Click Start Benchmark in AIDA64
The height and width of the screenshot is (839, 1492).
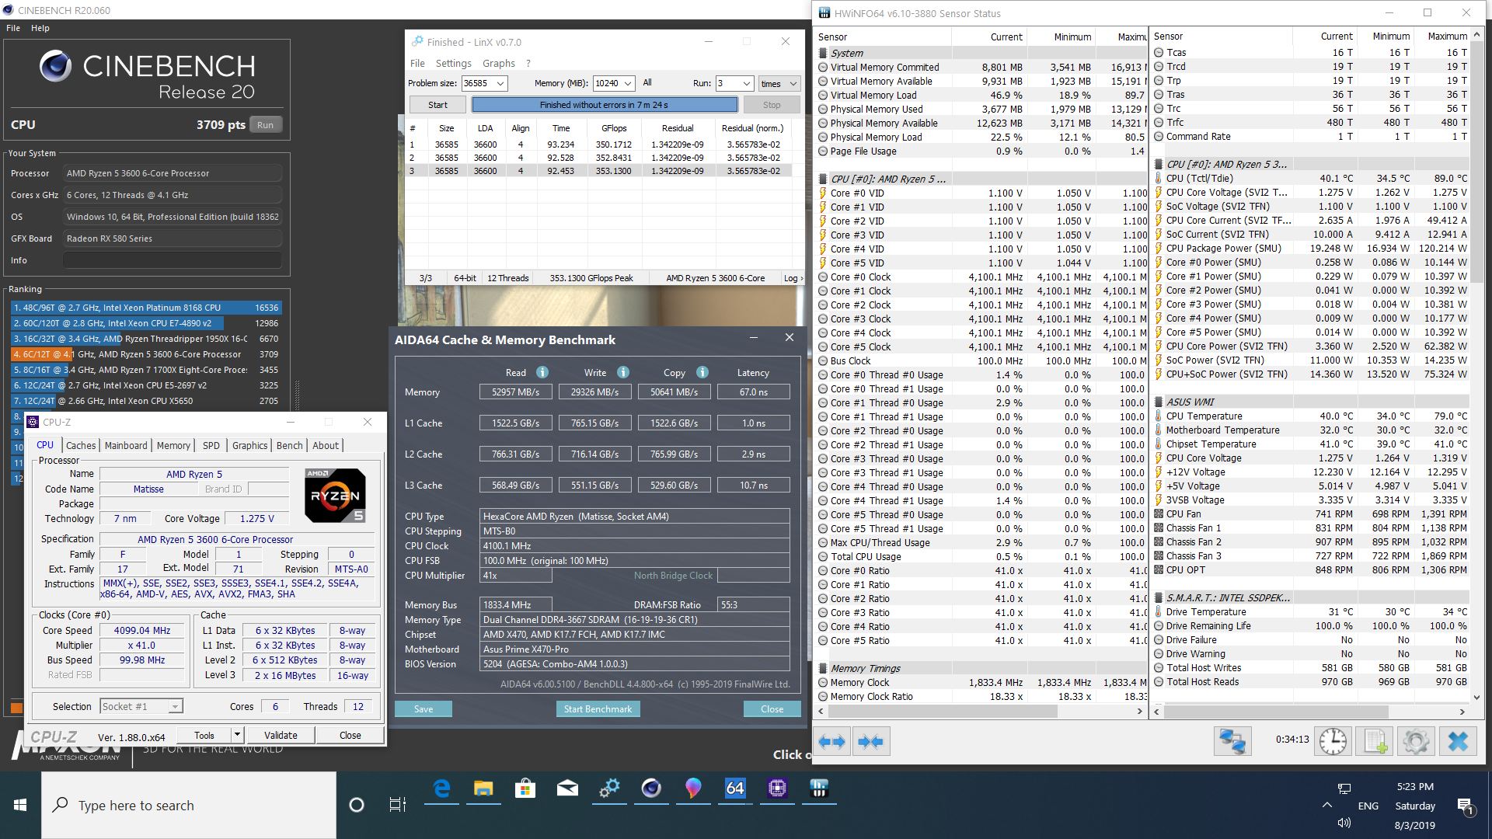pyautogui.click(x=598, y=708)
